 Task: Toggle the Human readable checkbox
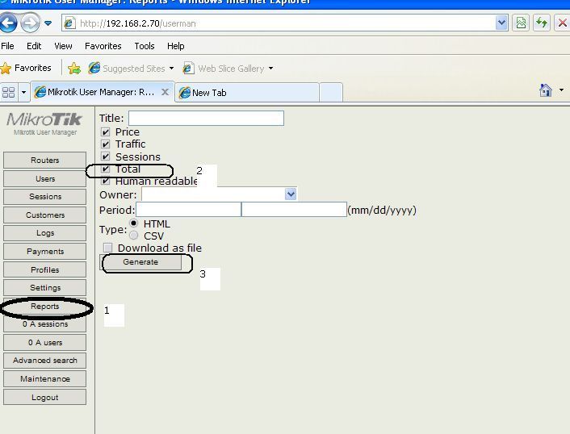[106, 181]
